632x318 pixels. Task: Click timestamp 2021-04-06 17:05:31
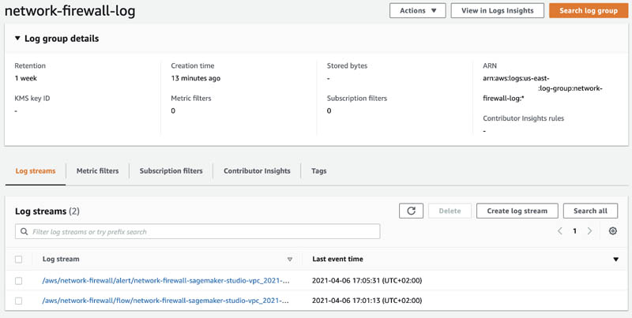click(x=367, y=281)
